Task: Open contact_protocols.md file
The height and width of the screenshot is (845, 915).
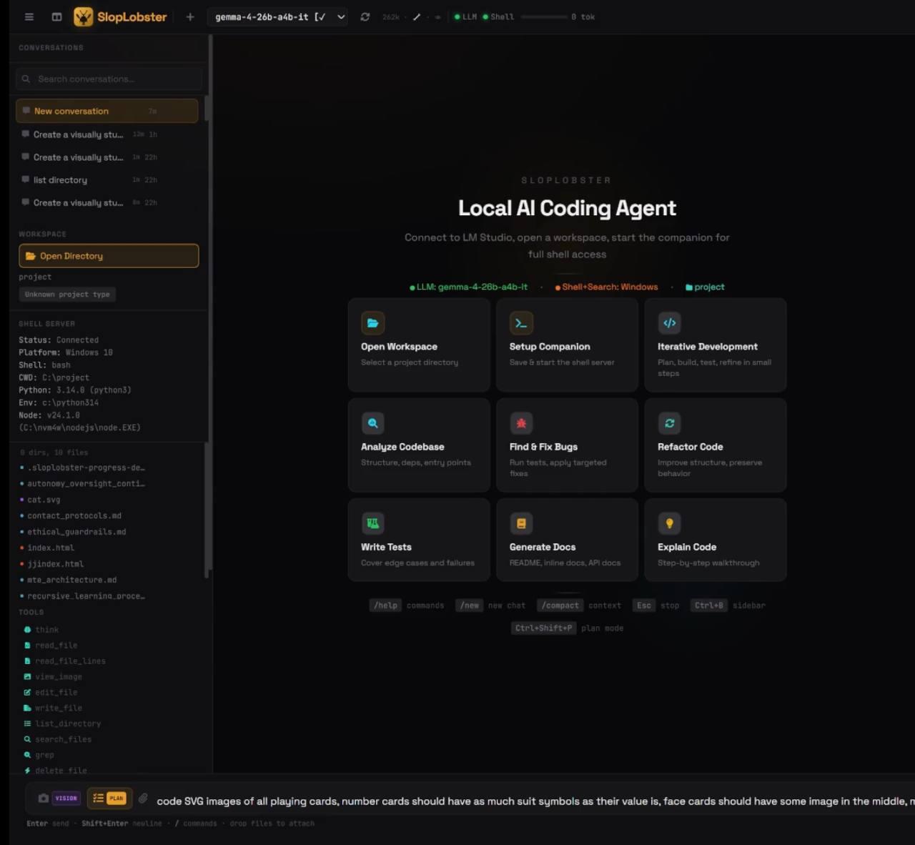Action: [74, 515]
